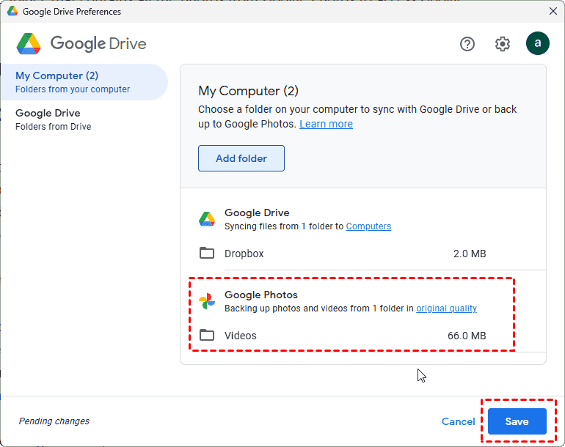
Task: Click the Google Photos pinwheel icon
Action: click(207, 301)
